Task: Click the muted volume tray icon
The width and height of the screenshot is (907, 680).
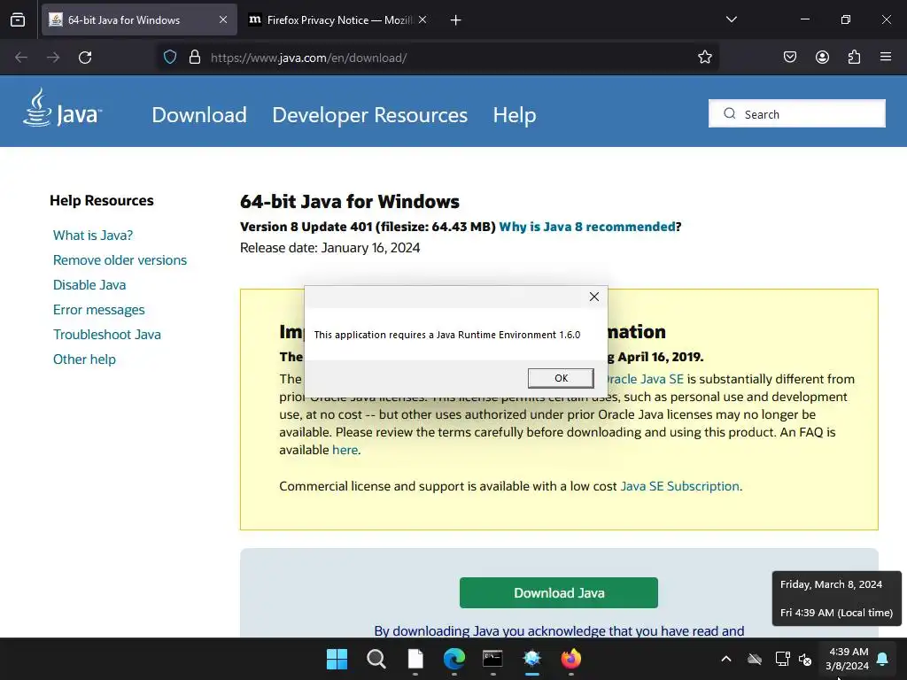Action: point(805,659)
